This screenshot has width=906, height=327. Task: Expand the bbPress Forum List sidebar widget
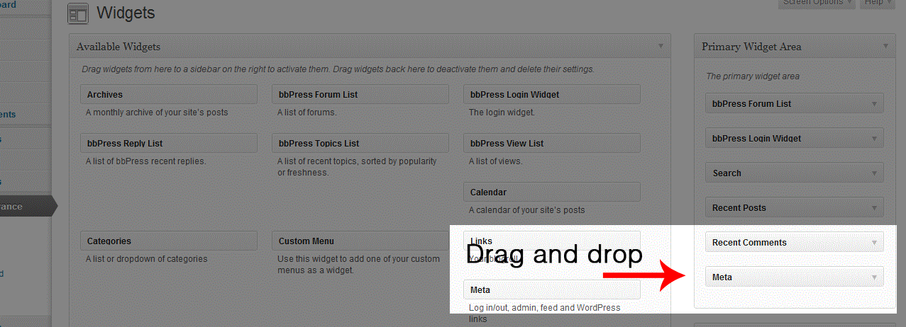[874, 104]
